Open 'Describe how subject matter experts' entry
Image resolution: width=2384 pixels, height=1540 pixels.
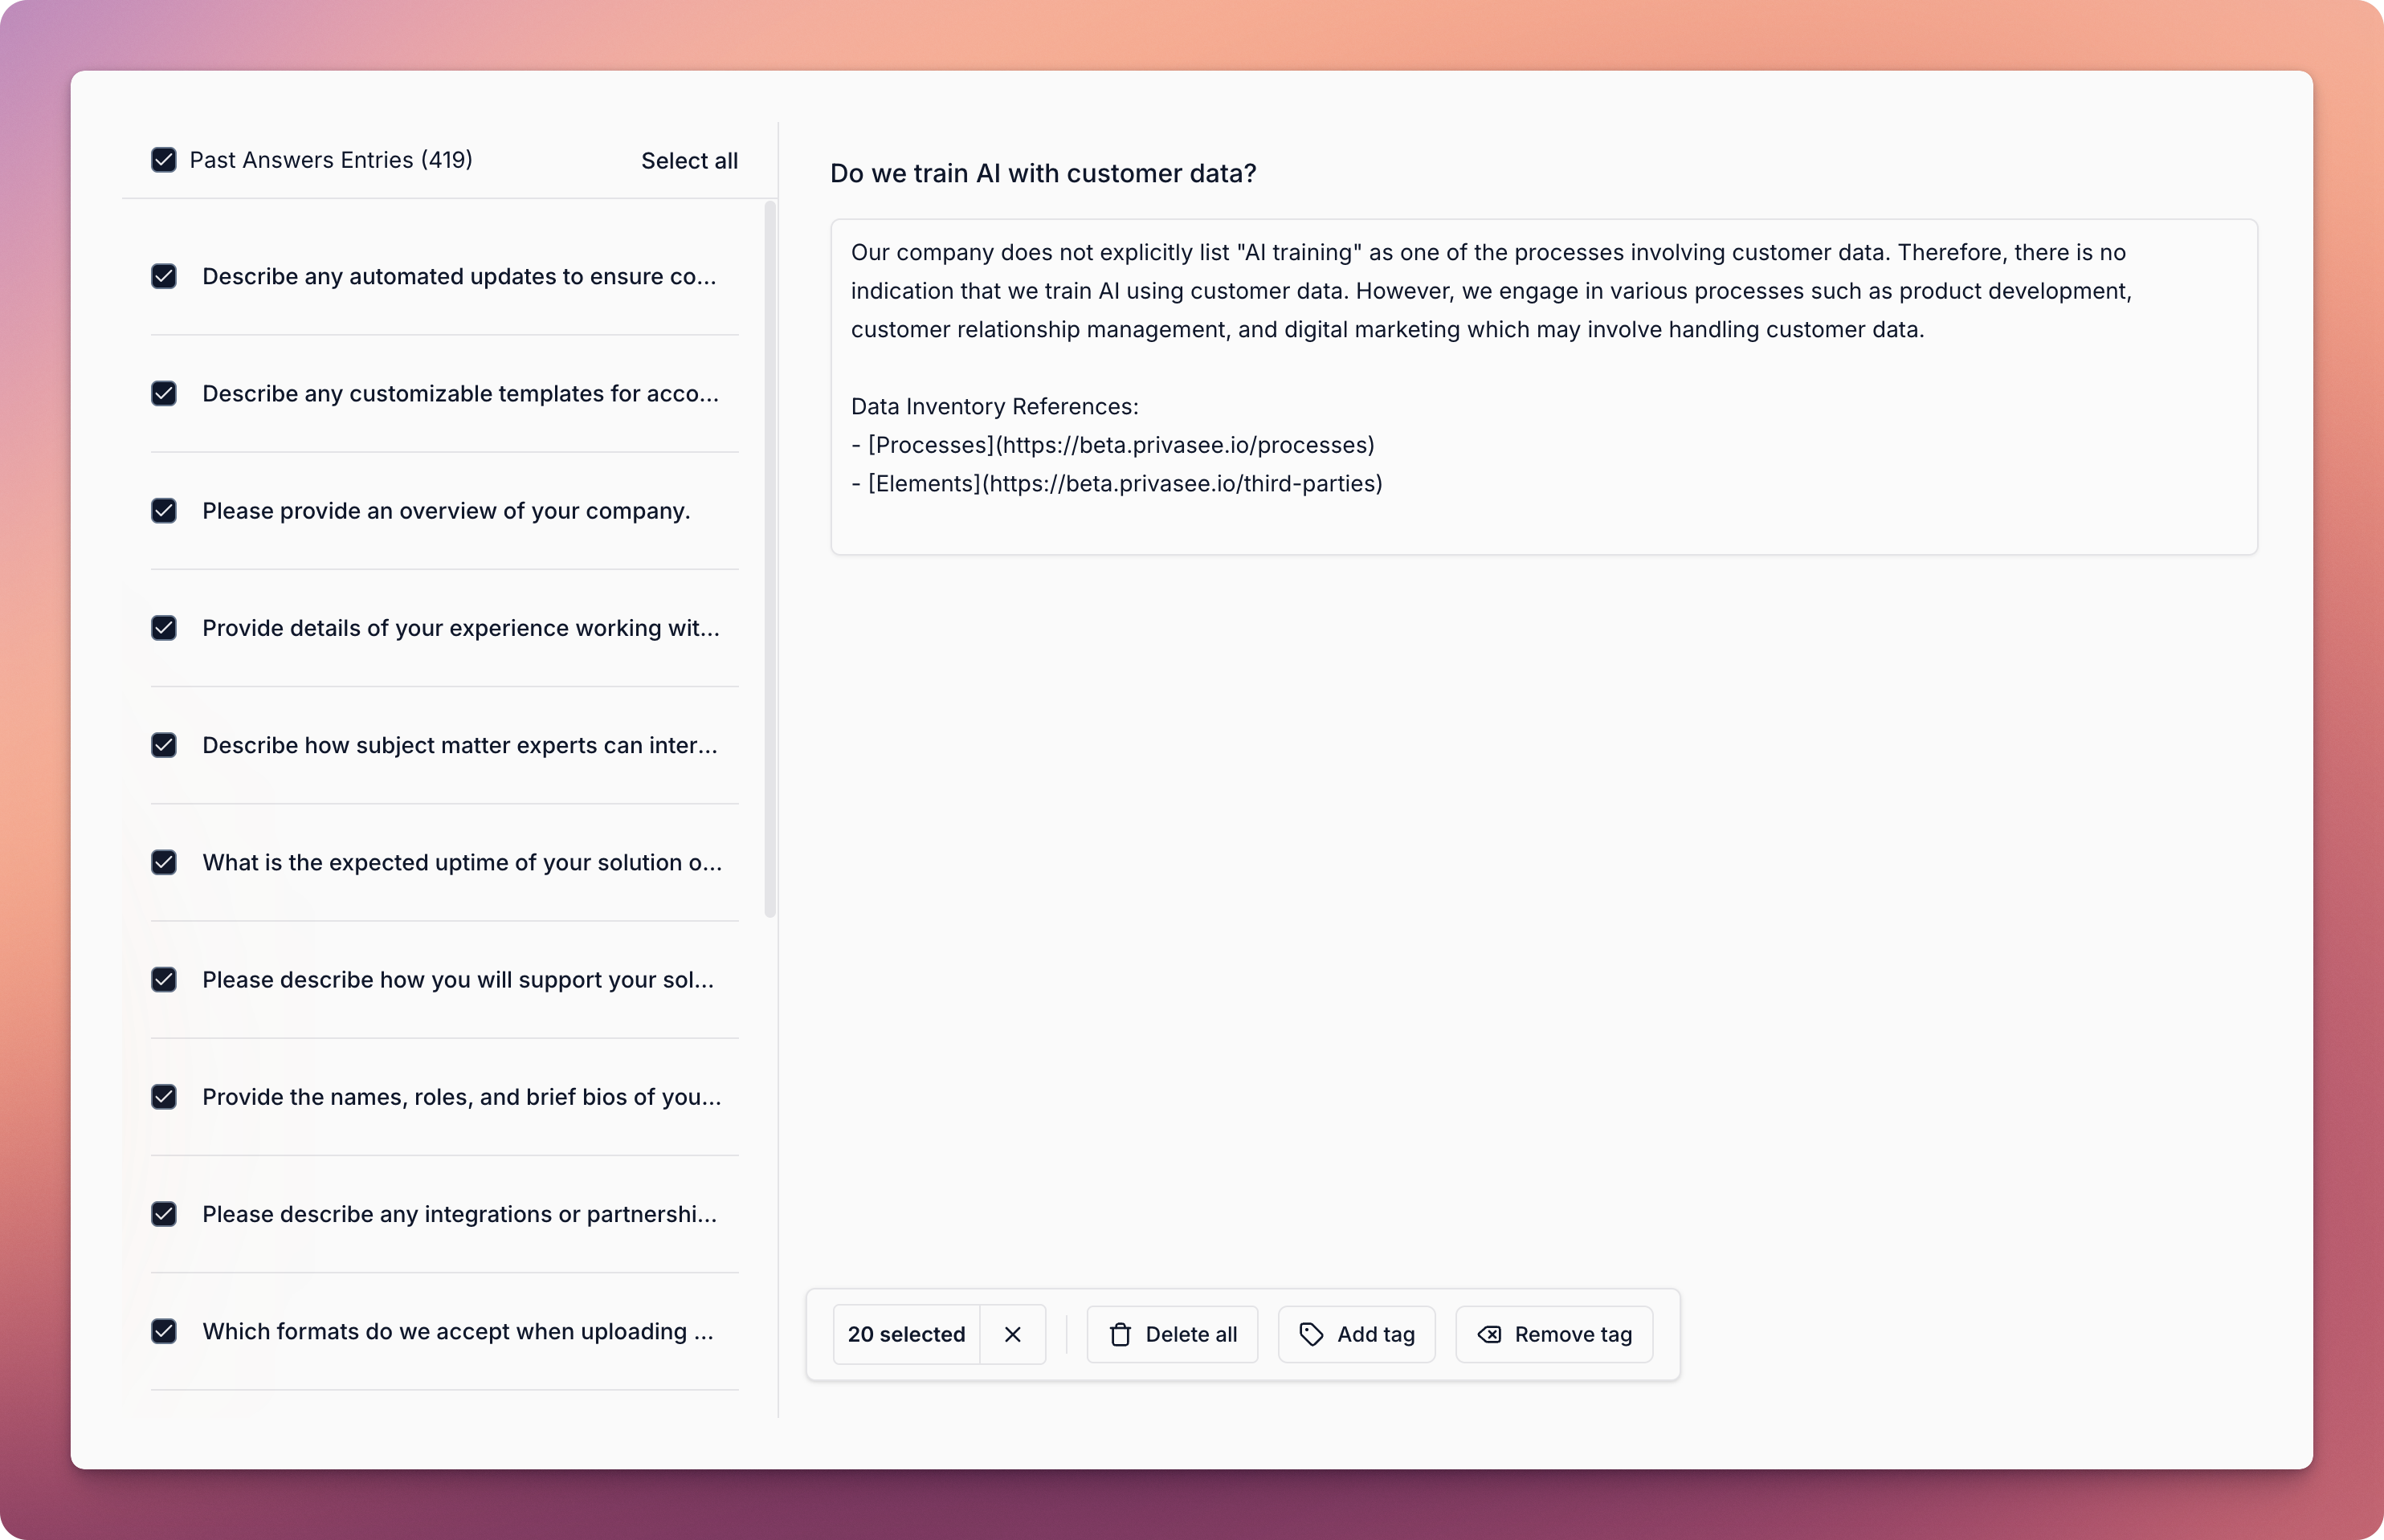(x=444, y=745)
